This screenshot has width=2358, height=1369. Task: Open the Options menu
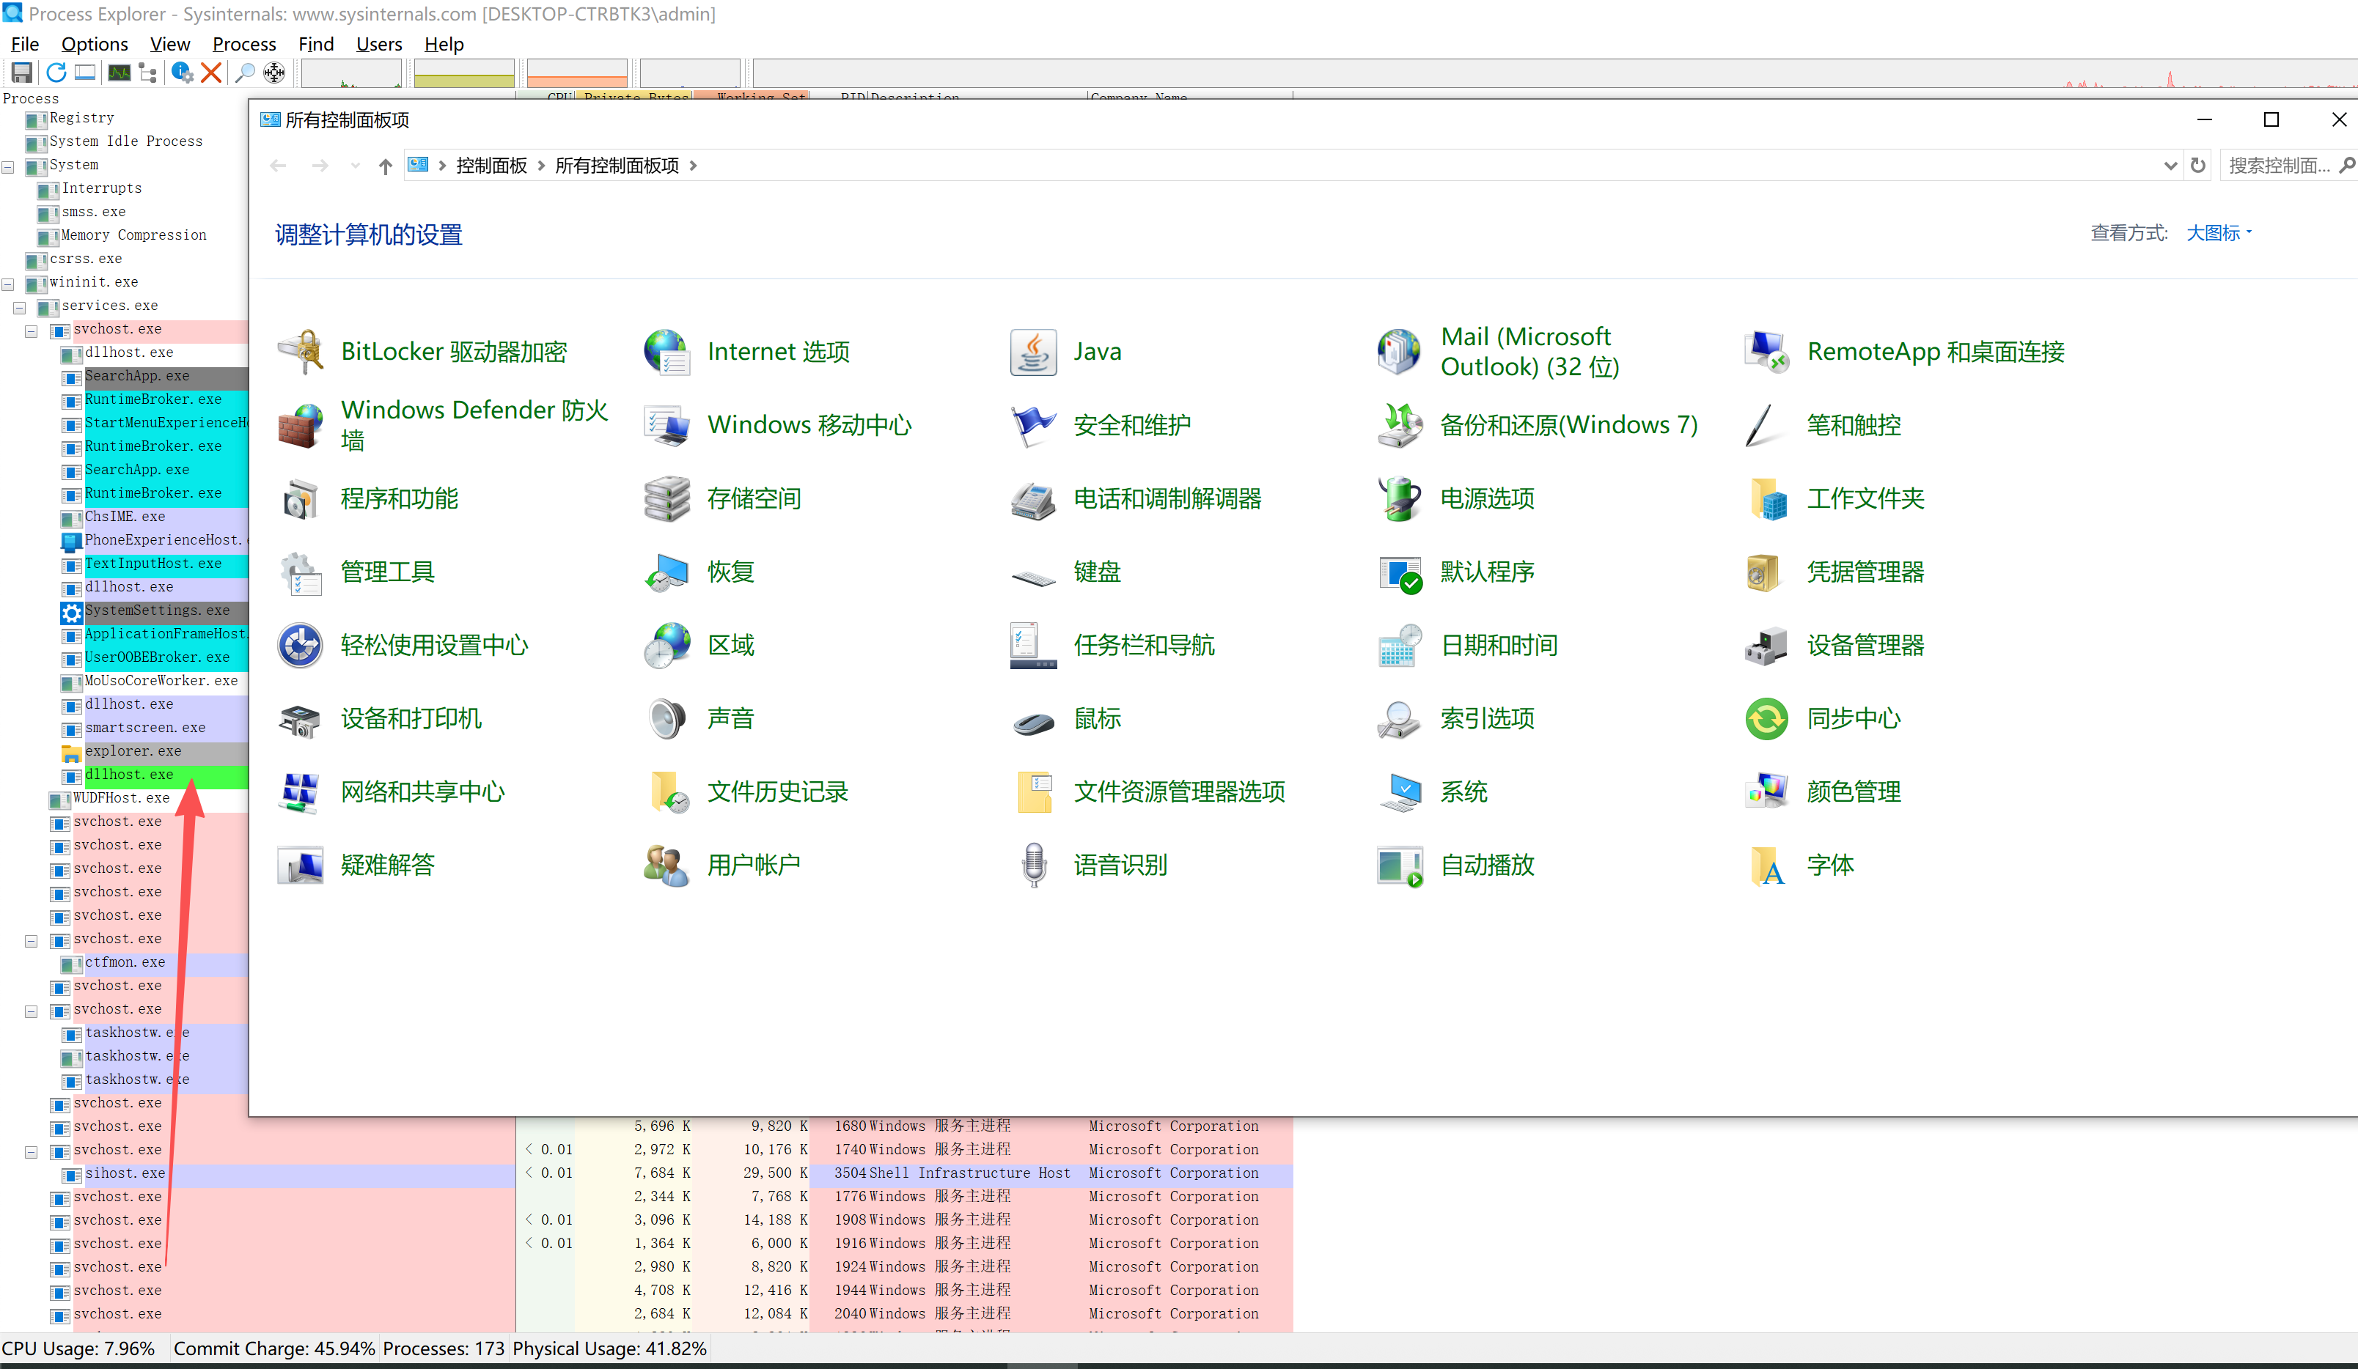95,44
